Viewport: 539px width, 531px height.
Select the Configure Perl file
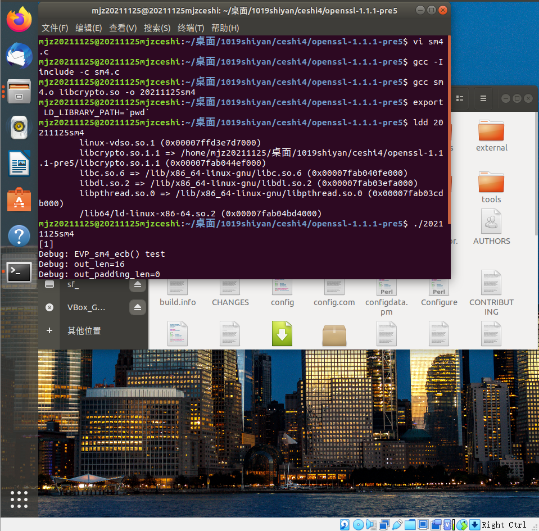click(x=440, y=293)
